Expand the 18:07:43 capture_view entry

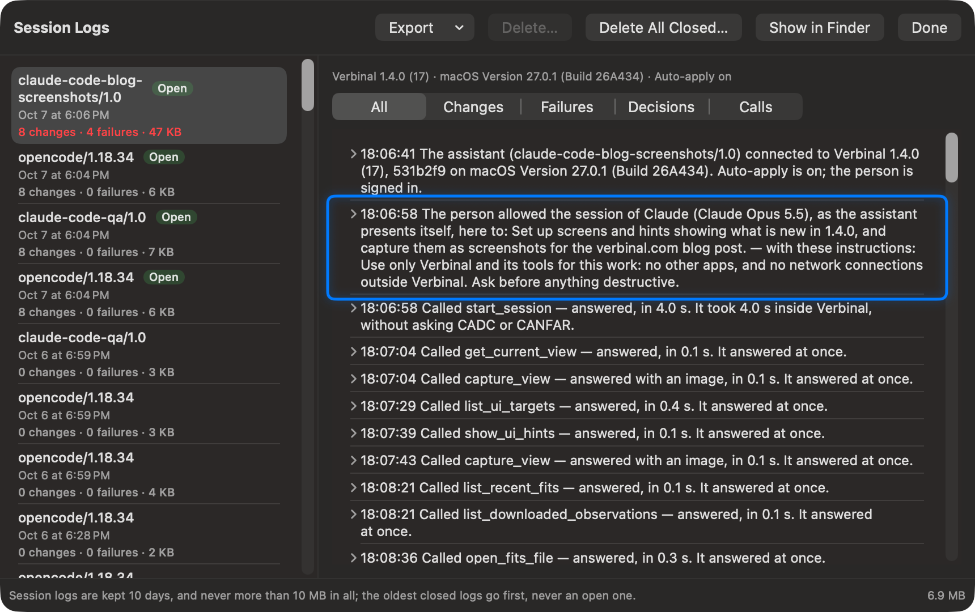click(x=354, y=461)
